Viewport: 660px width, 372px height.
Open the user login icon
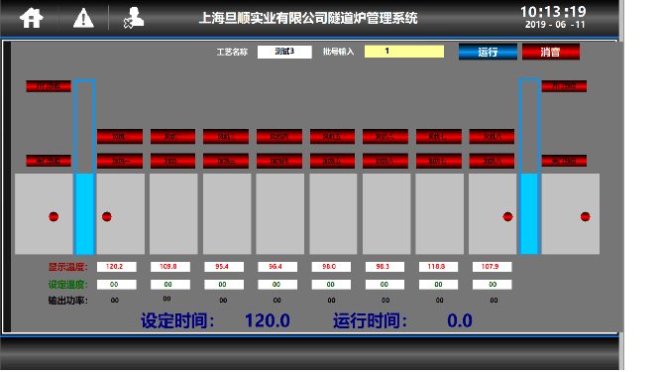[x=134, y=18]
